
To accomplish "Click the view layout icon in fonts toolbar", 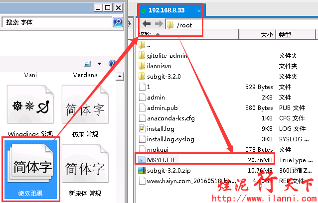I will click(87, 64).
